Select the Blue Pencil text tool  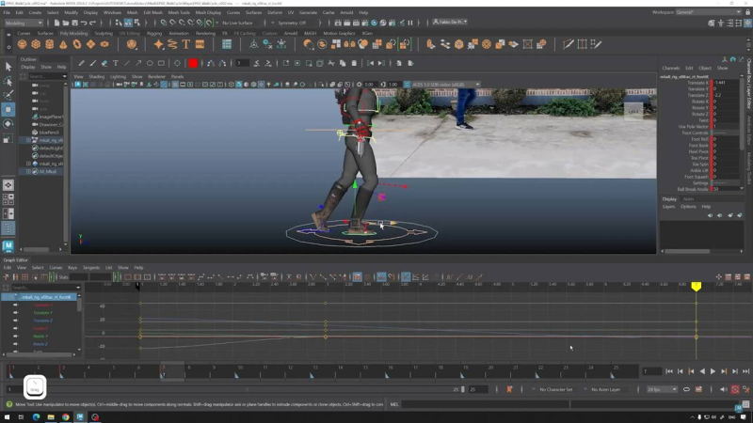(x=116, y=63)
